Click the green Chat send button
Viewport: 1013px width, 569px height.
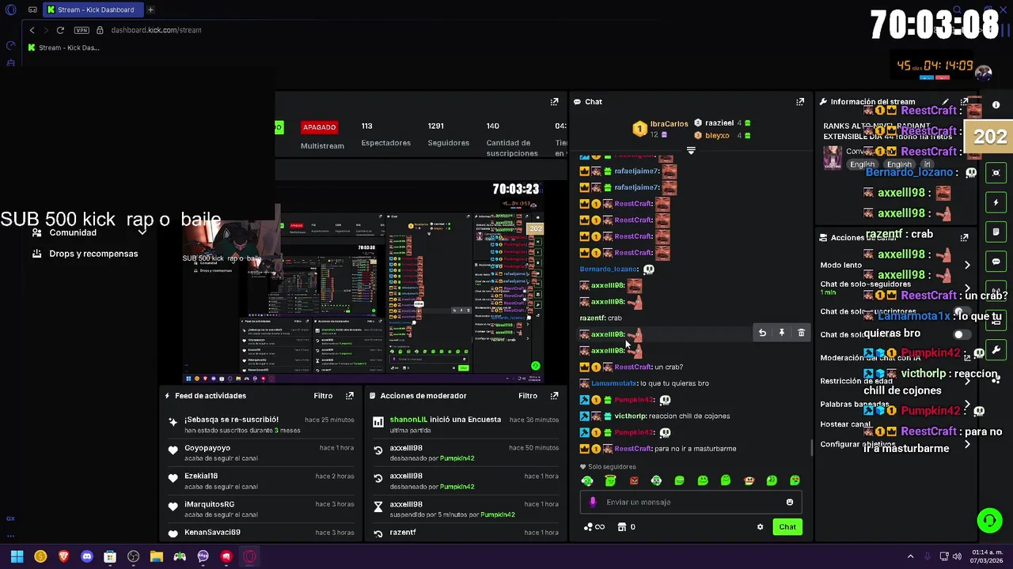click(787, 527)
